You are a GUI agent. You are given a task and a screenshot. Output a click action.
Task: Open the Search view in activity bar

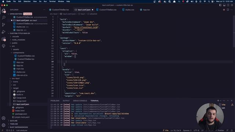point(3,18)
